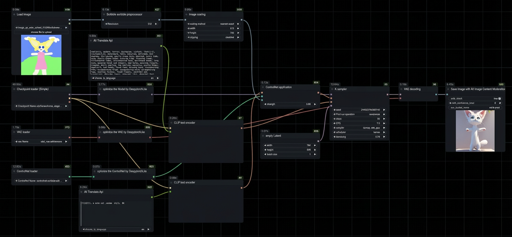512x237 pixels.
Task: Open the Checkpoint Name selector
Action: pos(41,106)
